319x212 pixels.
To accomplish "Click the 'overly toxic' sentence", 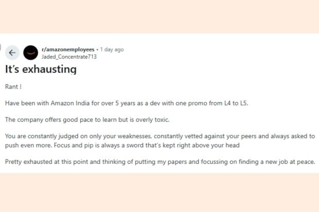I will [x=87, y=120].
